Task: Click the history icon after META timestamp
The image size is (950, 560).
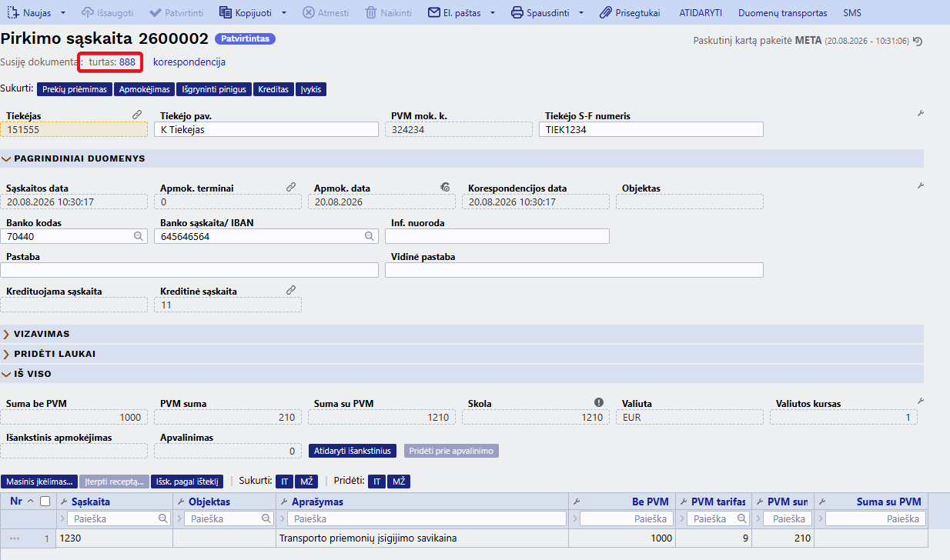Action: click(x=917, y=41)
